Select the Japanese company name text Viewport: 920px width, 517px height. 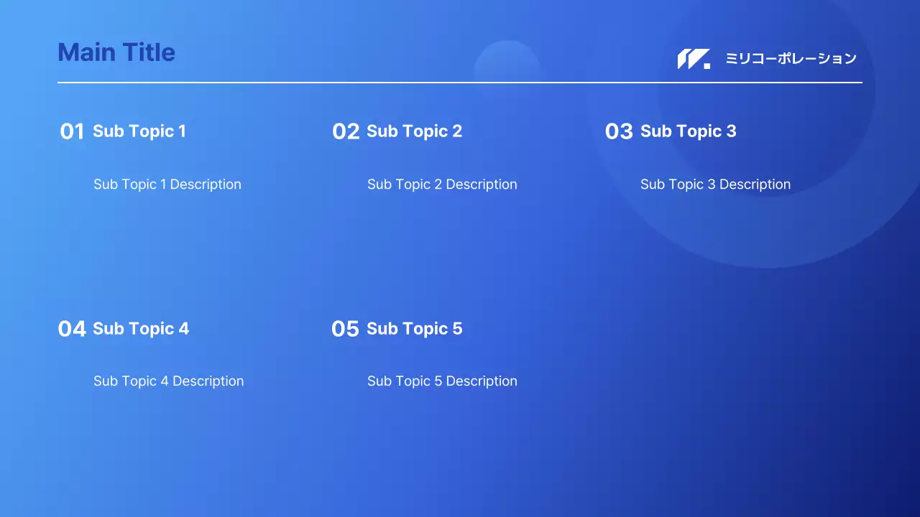[x=791, y=59]
